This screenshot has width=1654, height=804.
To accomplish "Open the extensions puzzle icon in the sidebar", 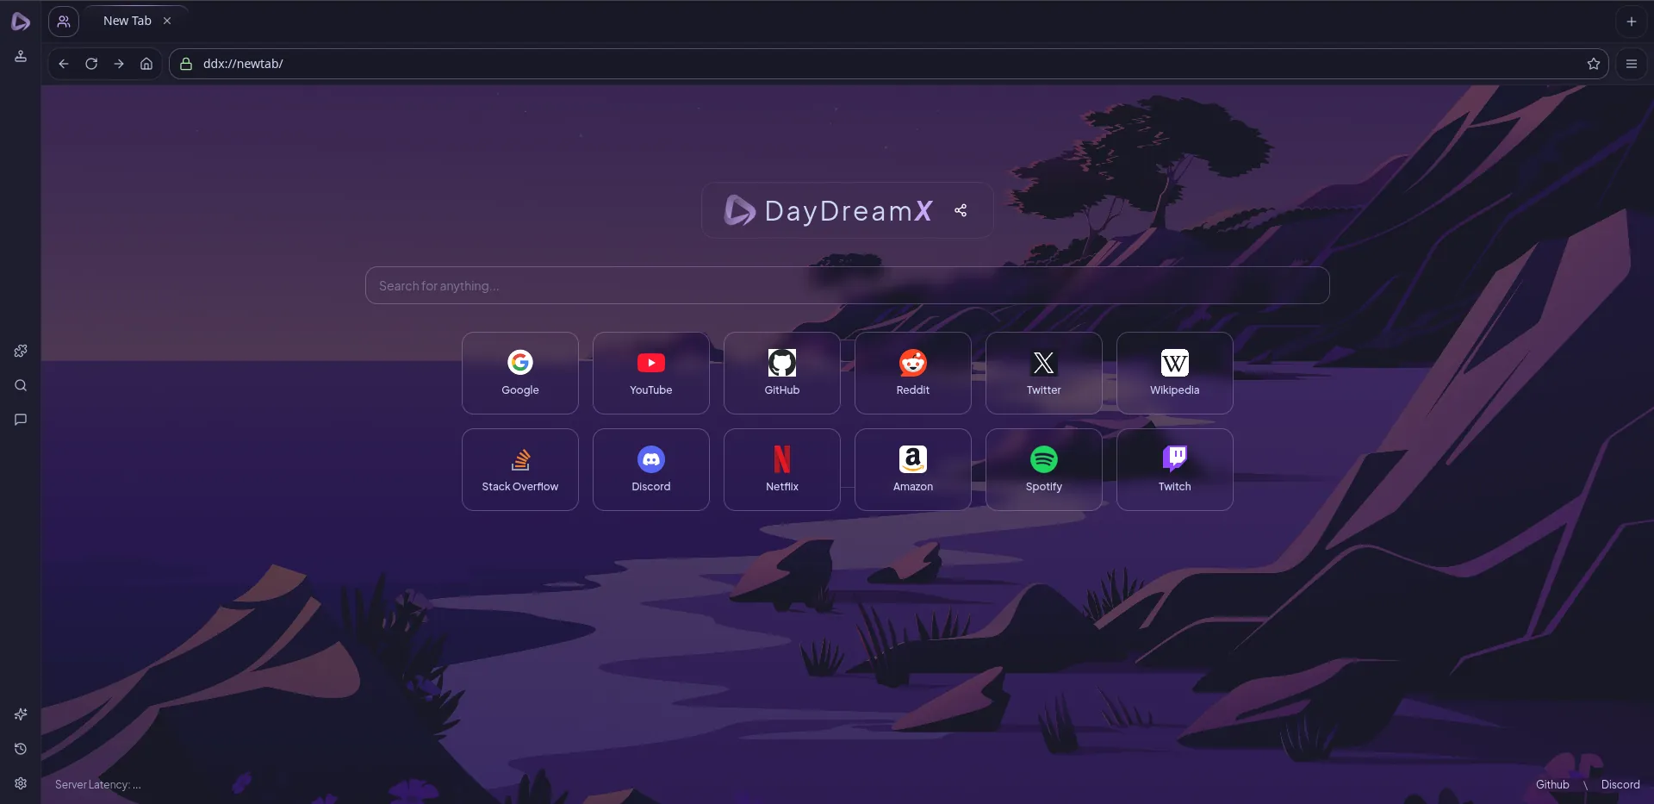I will (x=21, y=351).
